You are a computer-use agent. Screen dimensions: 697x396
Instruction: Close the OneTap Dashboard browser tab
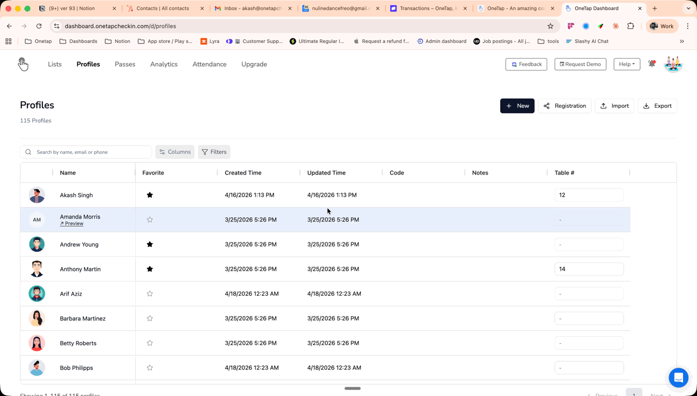coord(640,9)
